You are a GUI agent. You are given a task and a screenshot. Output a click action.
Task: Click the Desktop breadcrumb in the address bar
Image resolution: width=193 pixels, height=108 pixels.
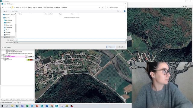40,7
